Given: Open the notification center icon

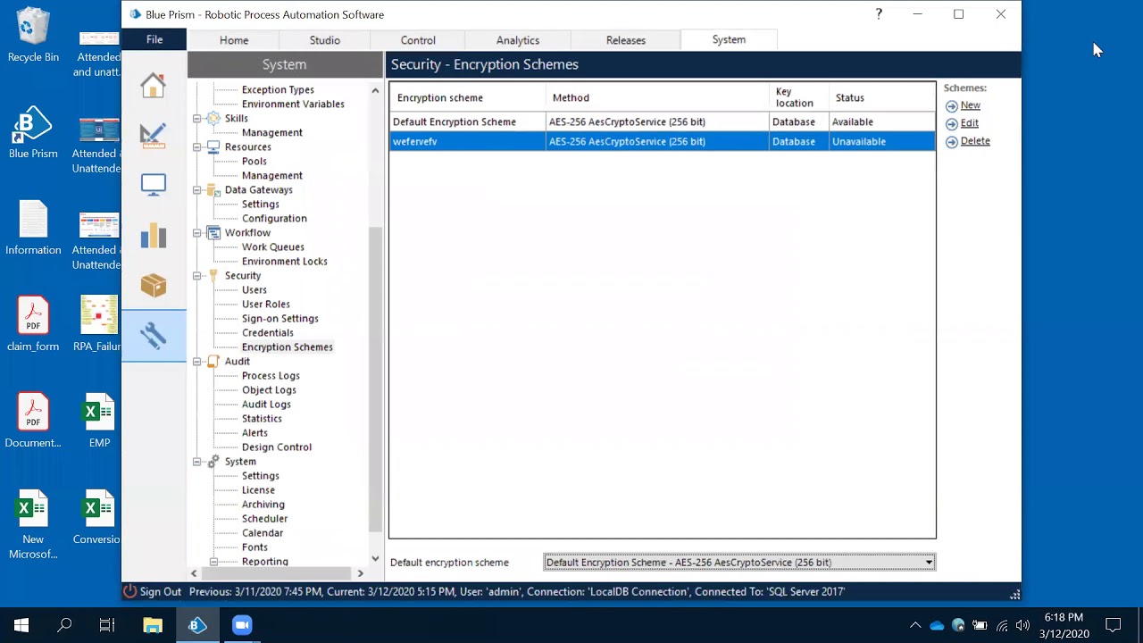Looking at the screenshot, I should coord(1114,625).
